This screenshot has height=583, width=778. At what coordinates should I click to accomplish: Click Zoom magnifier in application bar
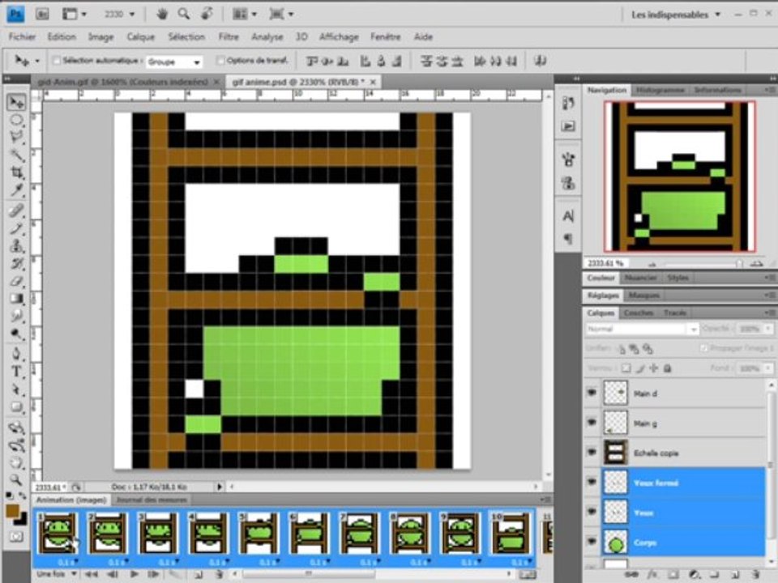184,15
